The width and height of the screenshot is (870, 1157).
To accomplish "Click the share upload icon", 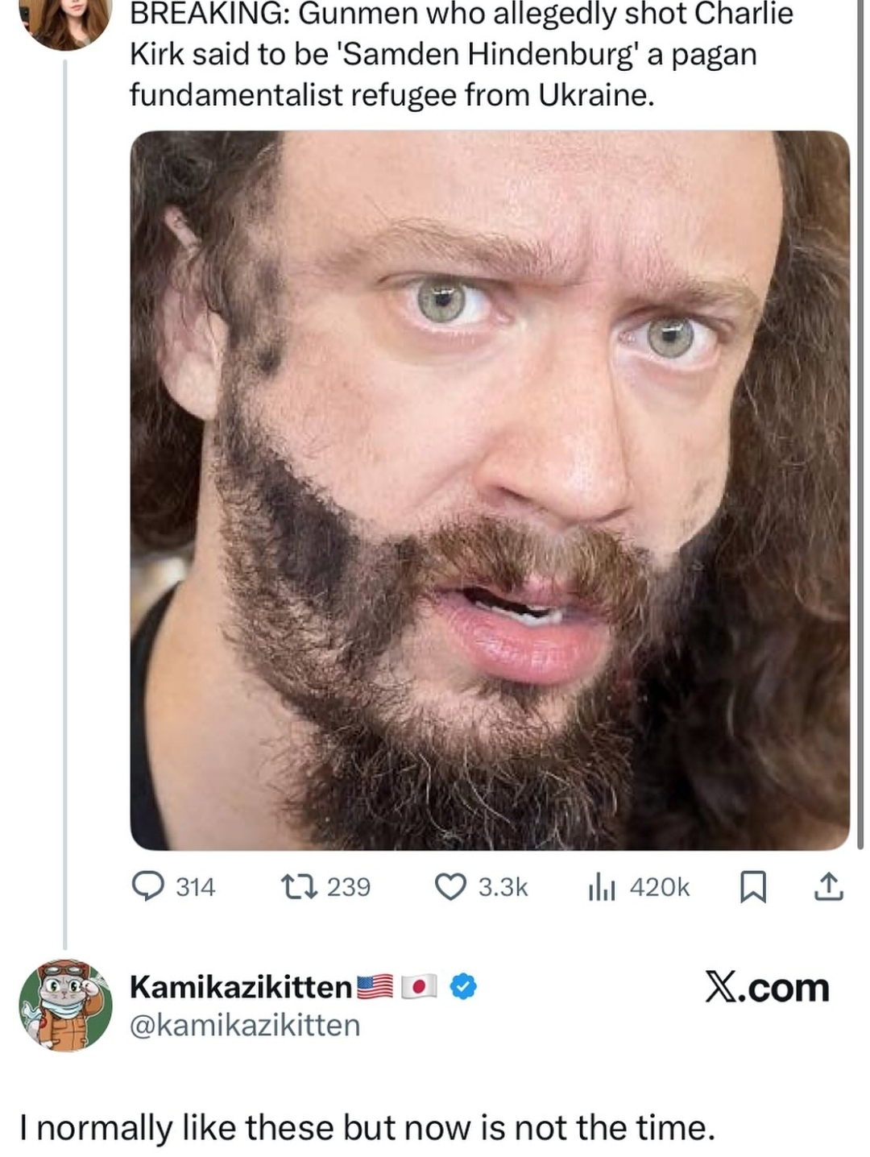I will click(x=828, y=886).
